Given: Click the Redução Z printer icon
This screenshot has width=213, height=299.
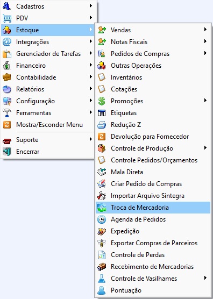Looking at the screenshot, I should tap(102, 125).
